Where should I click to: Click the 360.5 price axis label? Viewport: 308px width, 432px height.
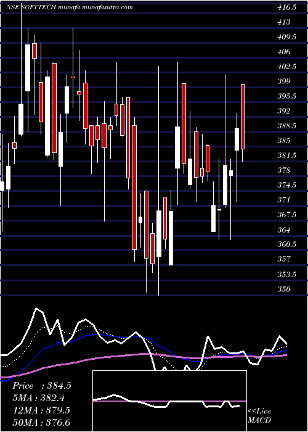(286, 244)
